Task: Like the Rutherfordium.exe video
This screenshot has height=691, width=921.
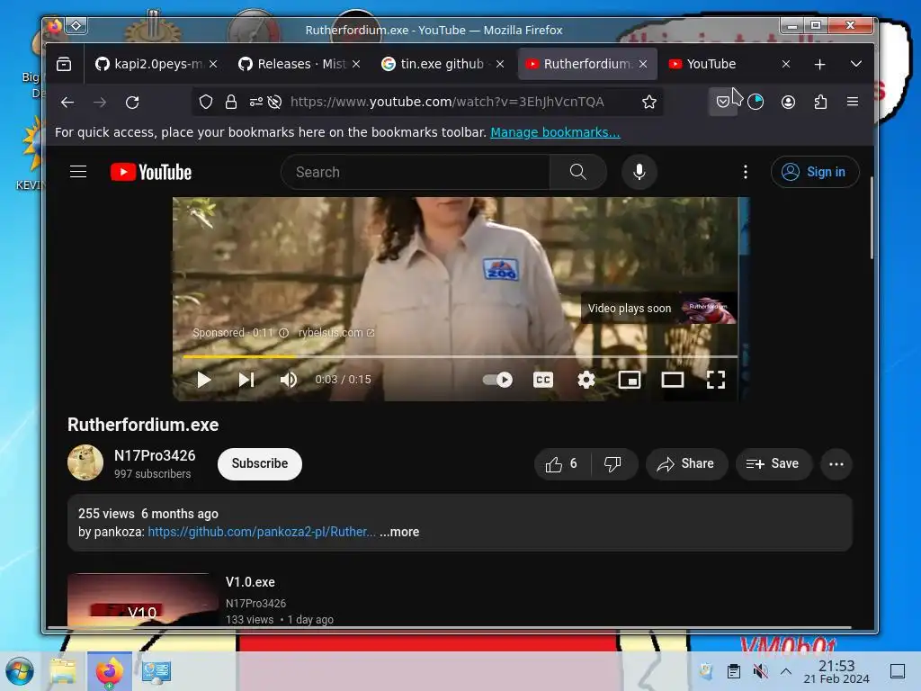Action: (x=562, y=464)
